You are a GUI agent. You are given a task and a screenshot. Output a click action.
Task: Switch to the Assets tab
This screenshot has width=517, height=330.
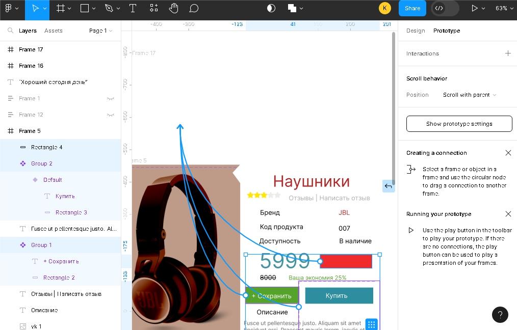pos(54,31)
